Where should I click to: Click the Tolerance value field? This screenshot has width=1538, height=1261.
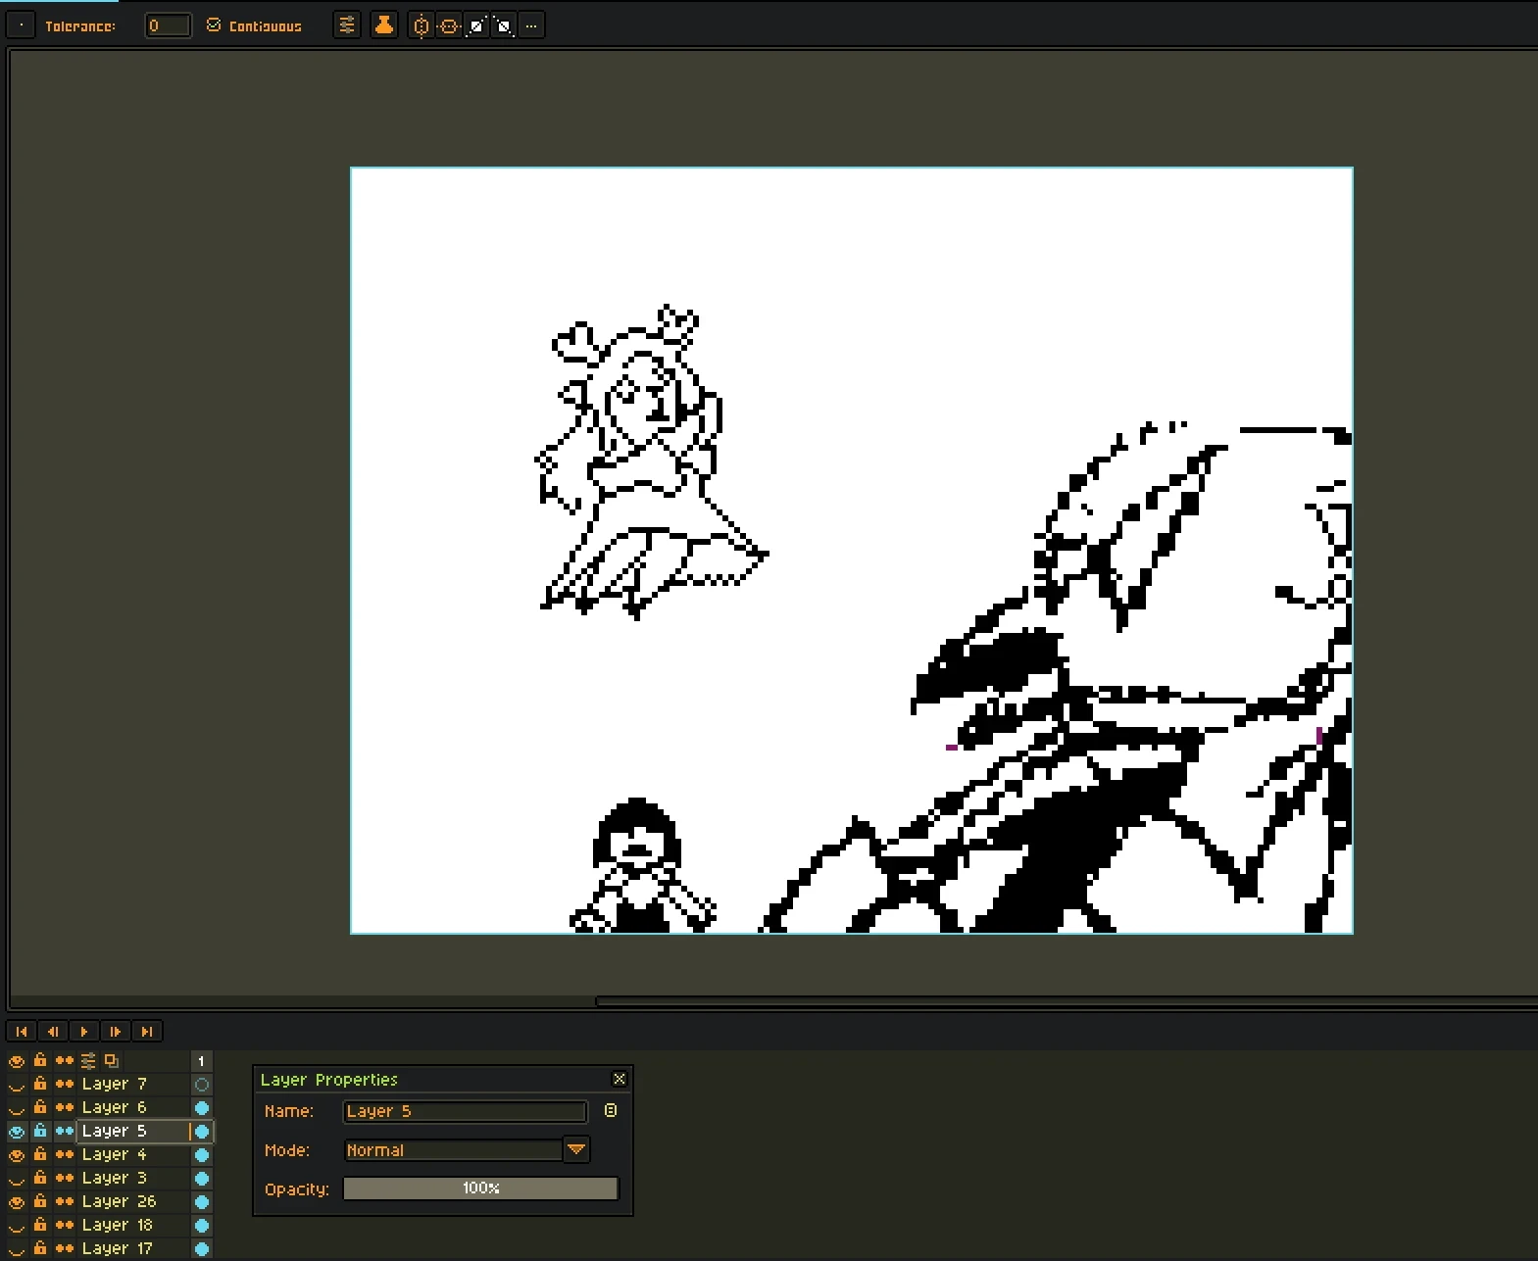coord(168,25)
